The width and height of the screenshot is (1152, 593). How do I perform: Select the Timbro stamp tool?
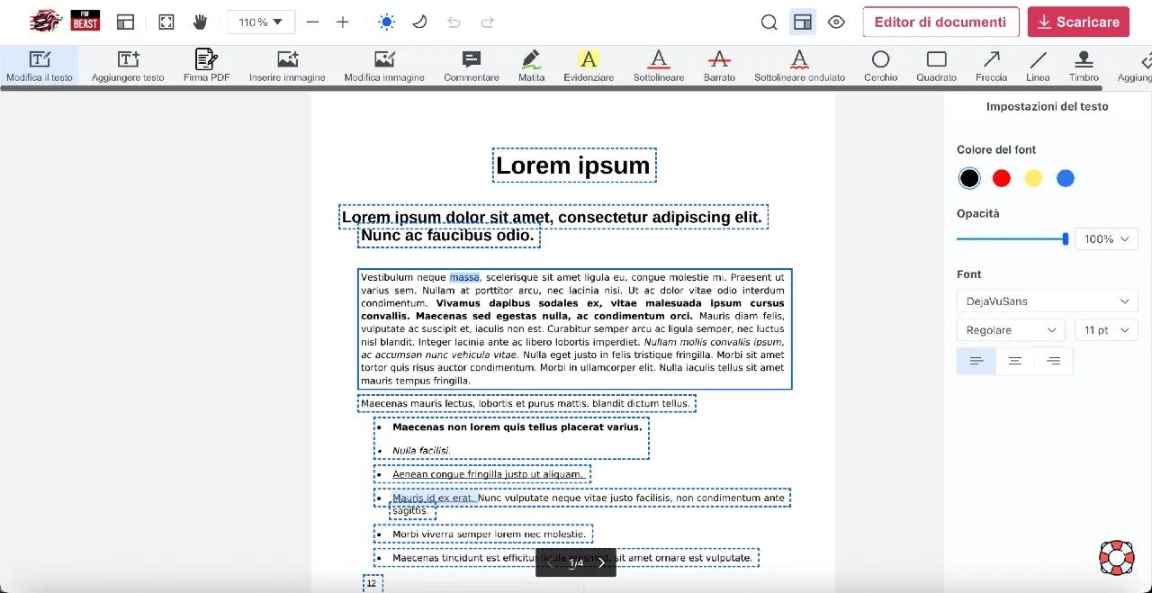pyautogui.click(x=1084, y=63)
